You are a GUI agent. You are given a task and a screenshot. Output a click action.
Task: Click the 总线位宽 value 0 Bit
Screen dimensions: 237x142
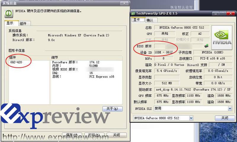[x=218, y=77]
